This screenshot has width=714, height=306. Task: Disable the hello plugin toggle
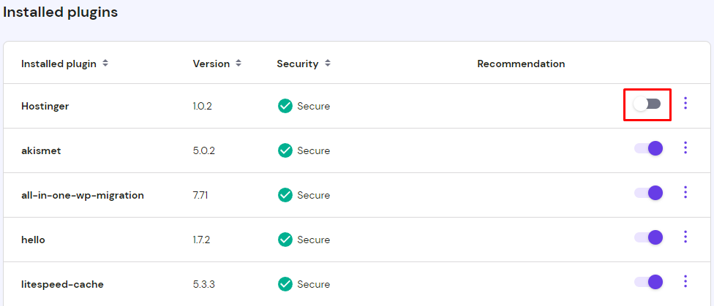point(648,237)
